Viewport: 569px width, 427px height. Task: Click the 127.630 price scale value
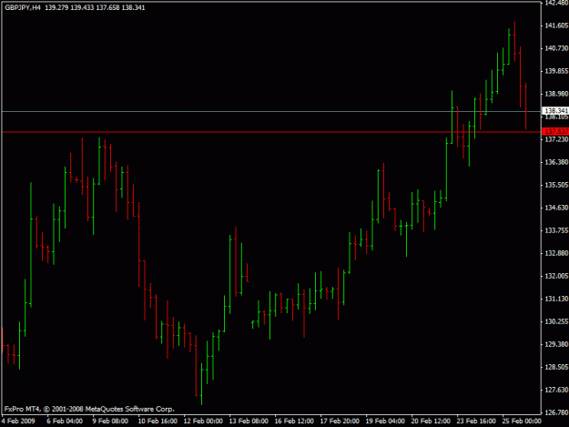(x=556, y=390)
